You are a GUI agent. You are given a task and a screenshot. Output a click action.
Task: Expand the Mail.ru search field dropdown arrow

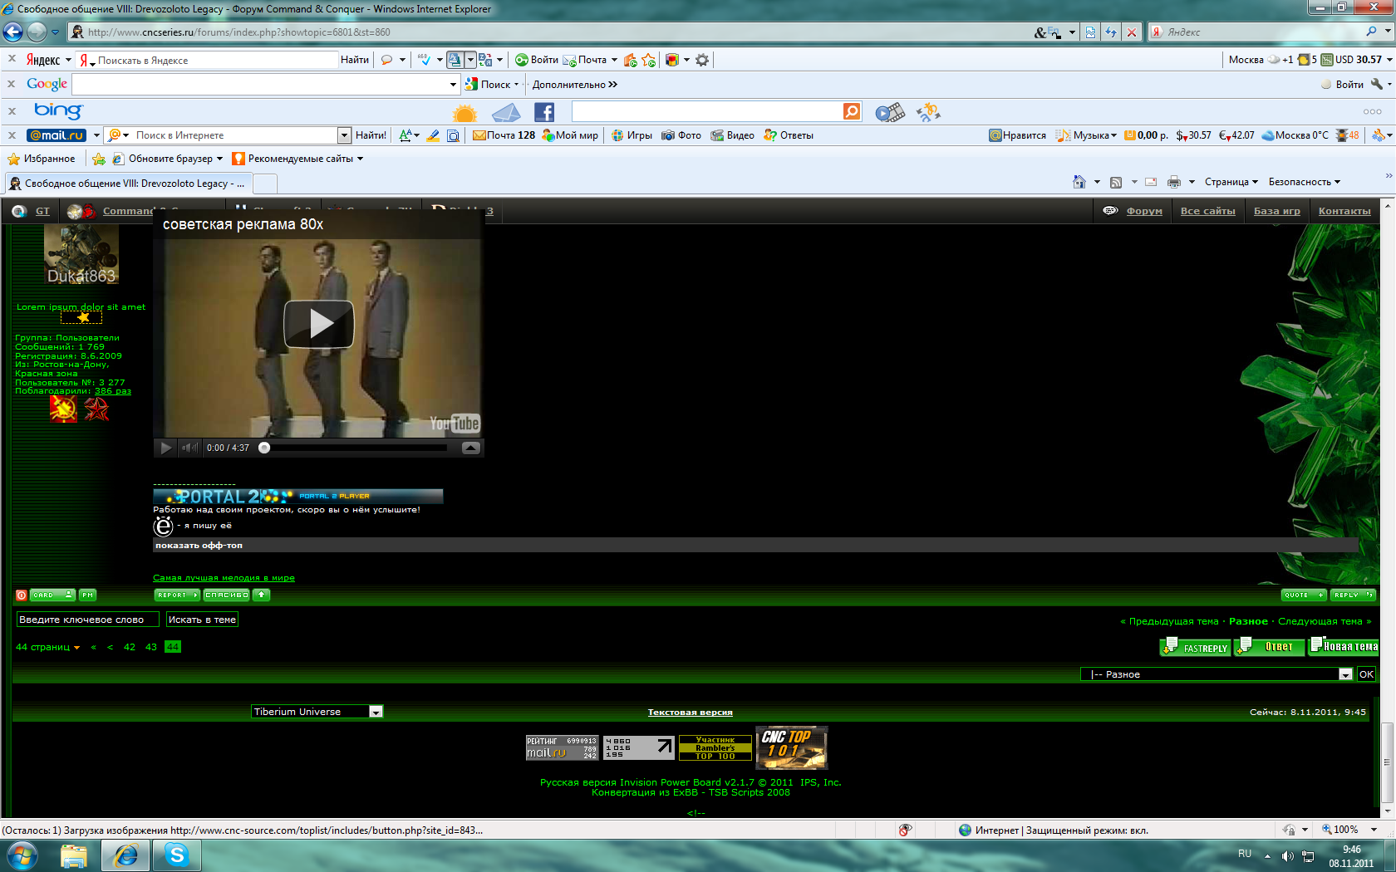pyautogui.click(x=344, y=135)
